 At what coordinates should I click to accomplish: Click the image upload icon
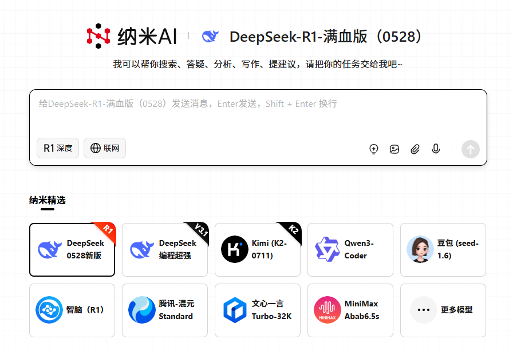394,149
